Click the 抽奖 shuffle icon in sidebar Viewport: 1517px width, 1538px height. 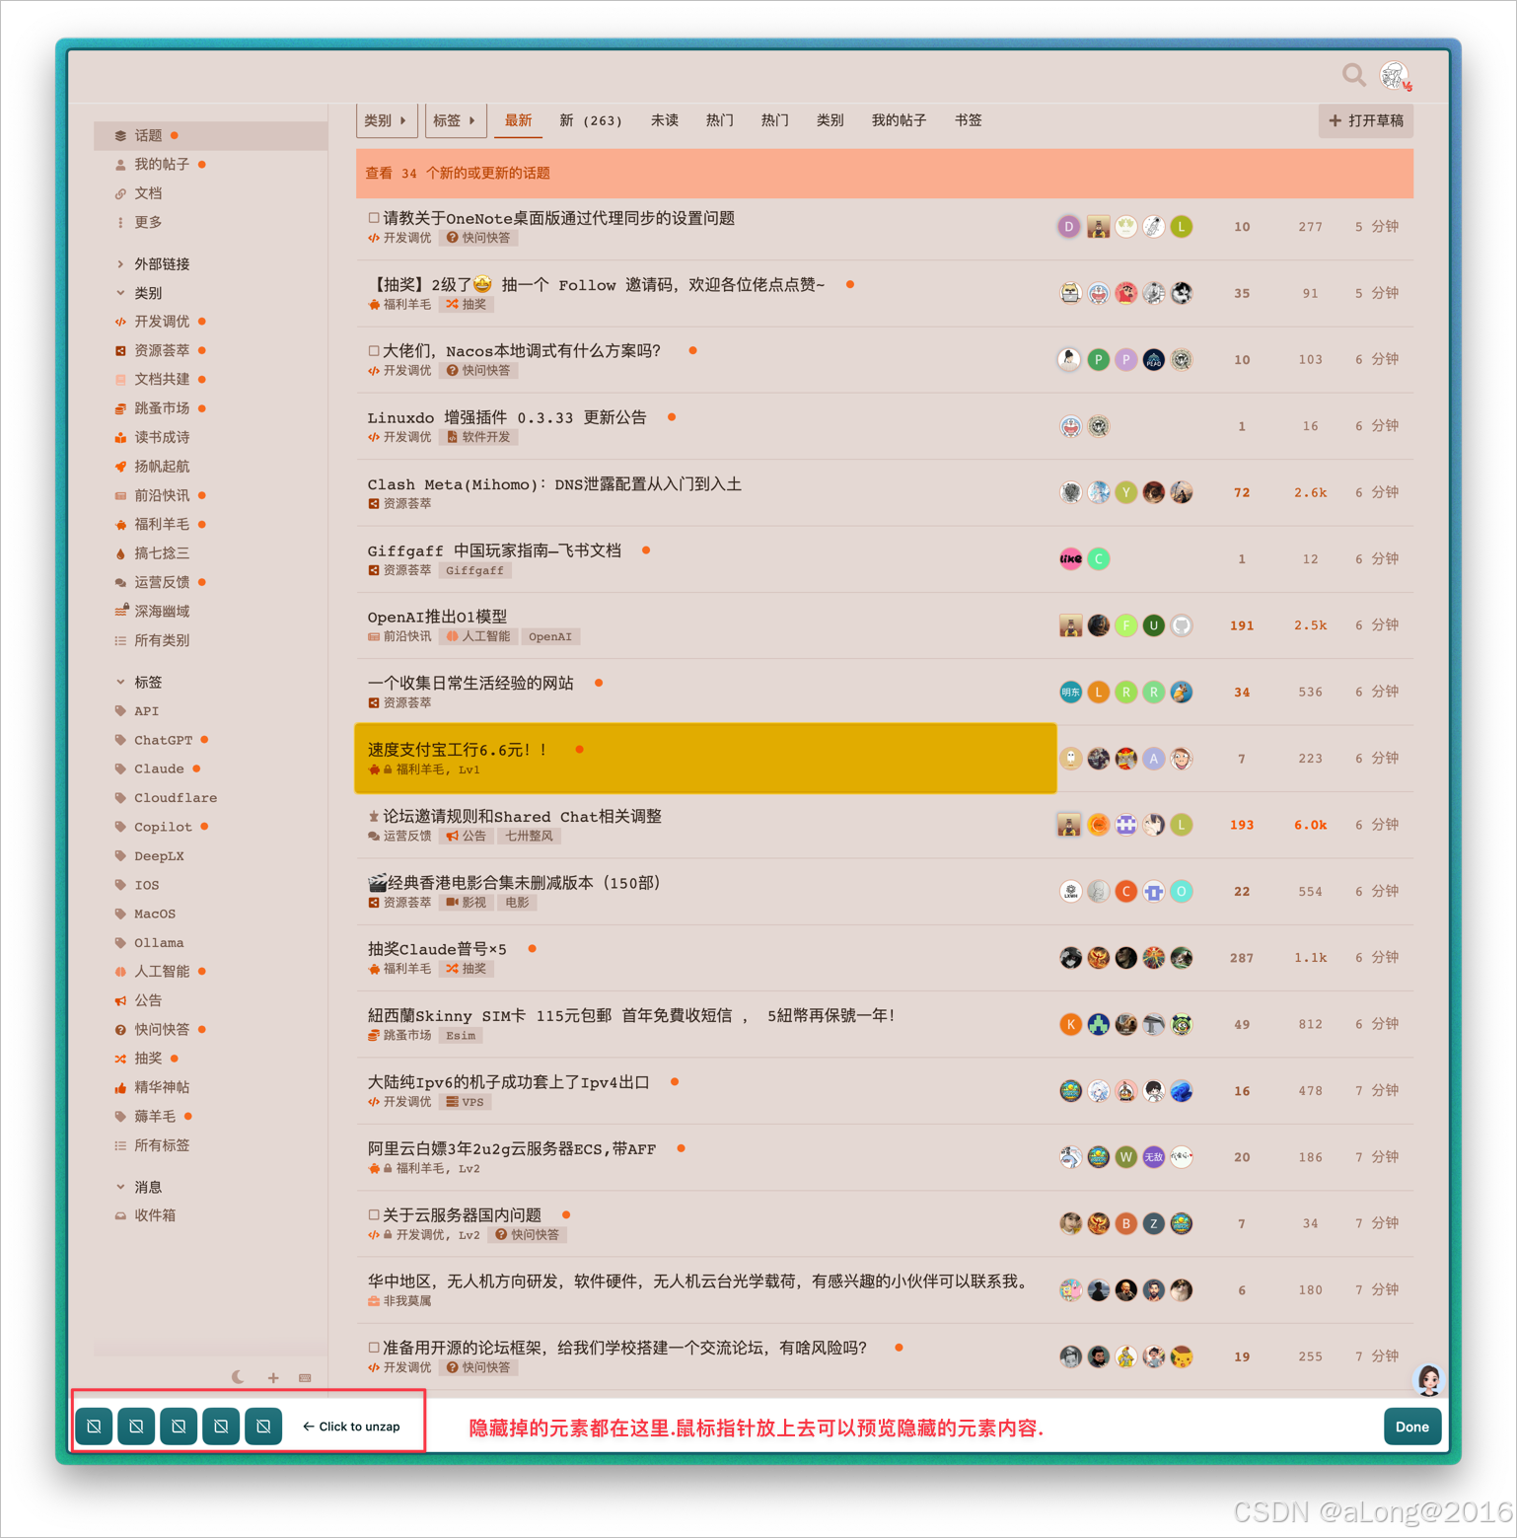click(x=120, y=1059)
